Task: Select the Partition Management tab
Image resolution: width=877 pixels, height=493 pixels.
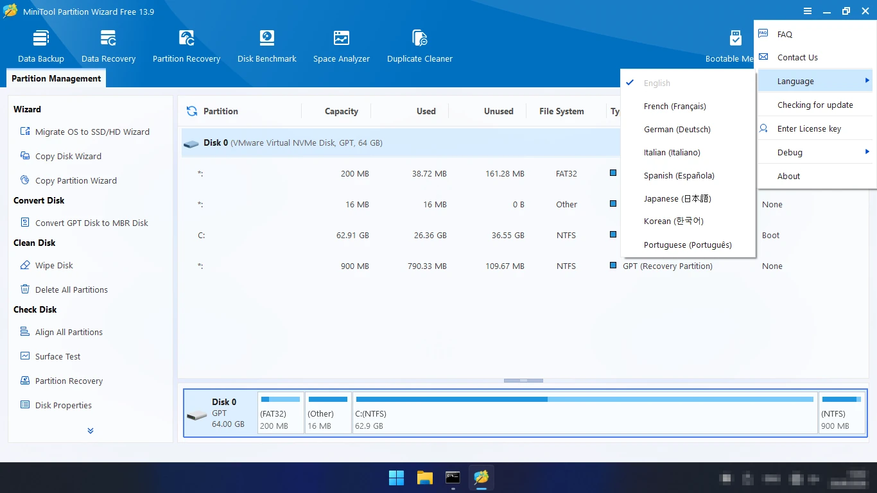Action: click(56, 78)
